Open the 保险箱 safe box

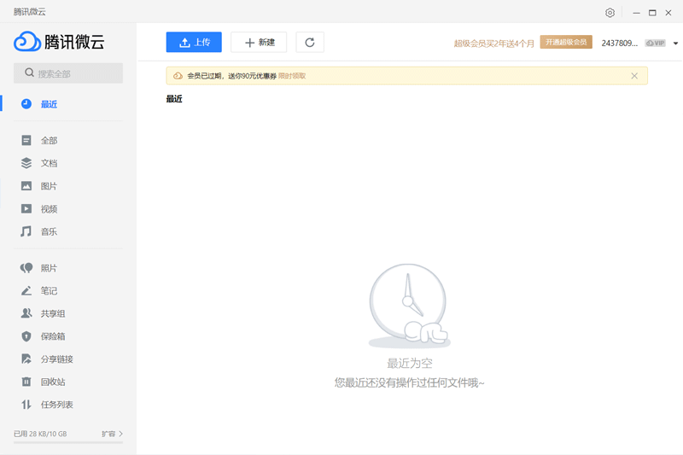pyautogui.click(x=53, y=336)
